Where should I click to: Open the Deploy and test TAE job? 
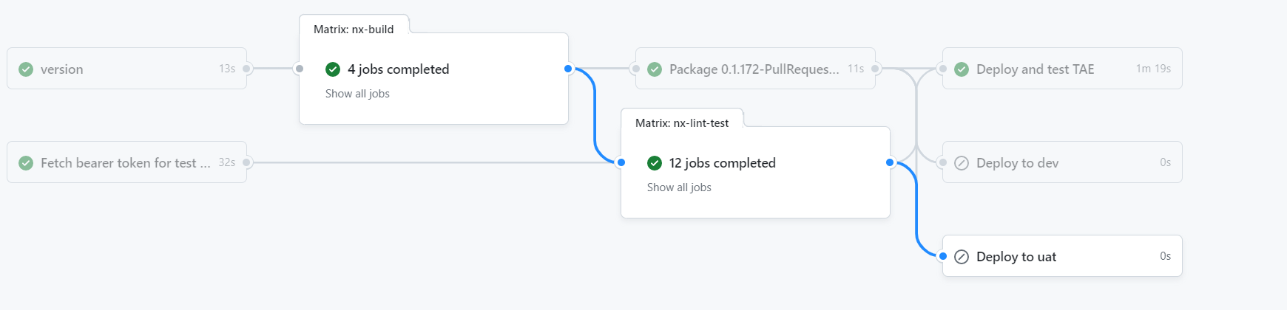(x=1062, y=69)
